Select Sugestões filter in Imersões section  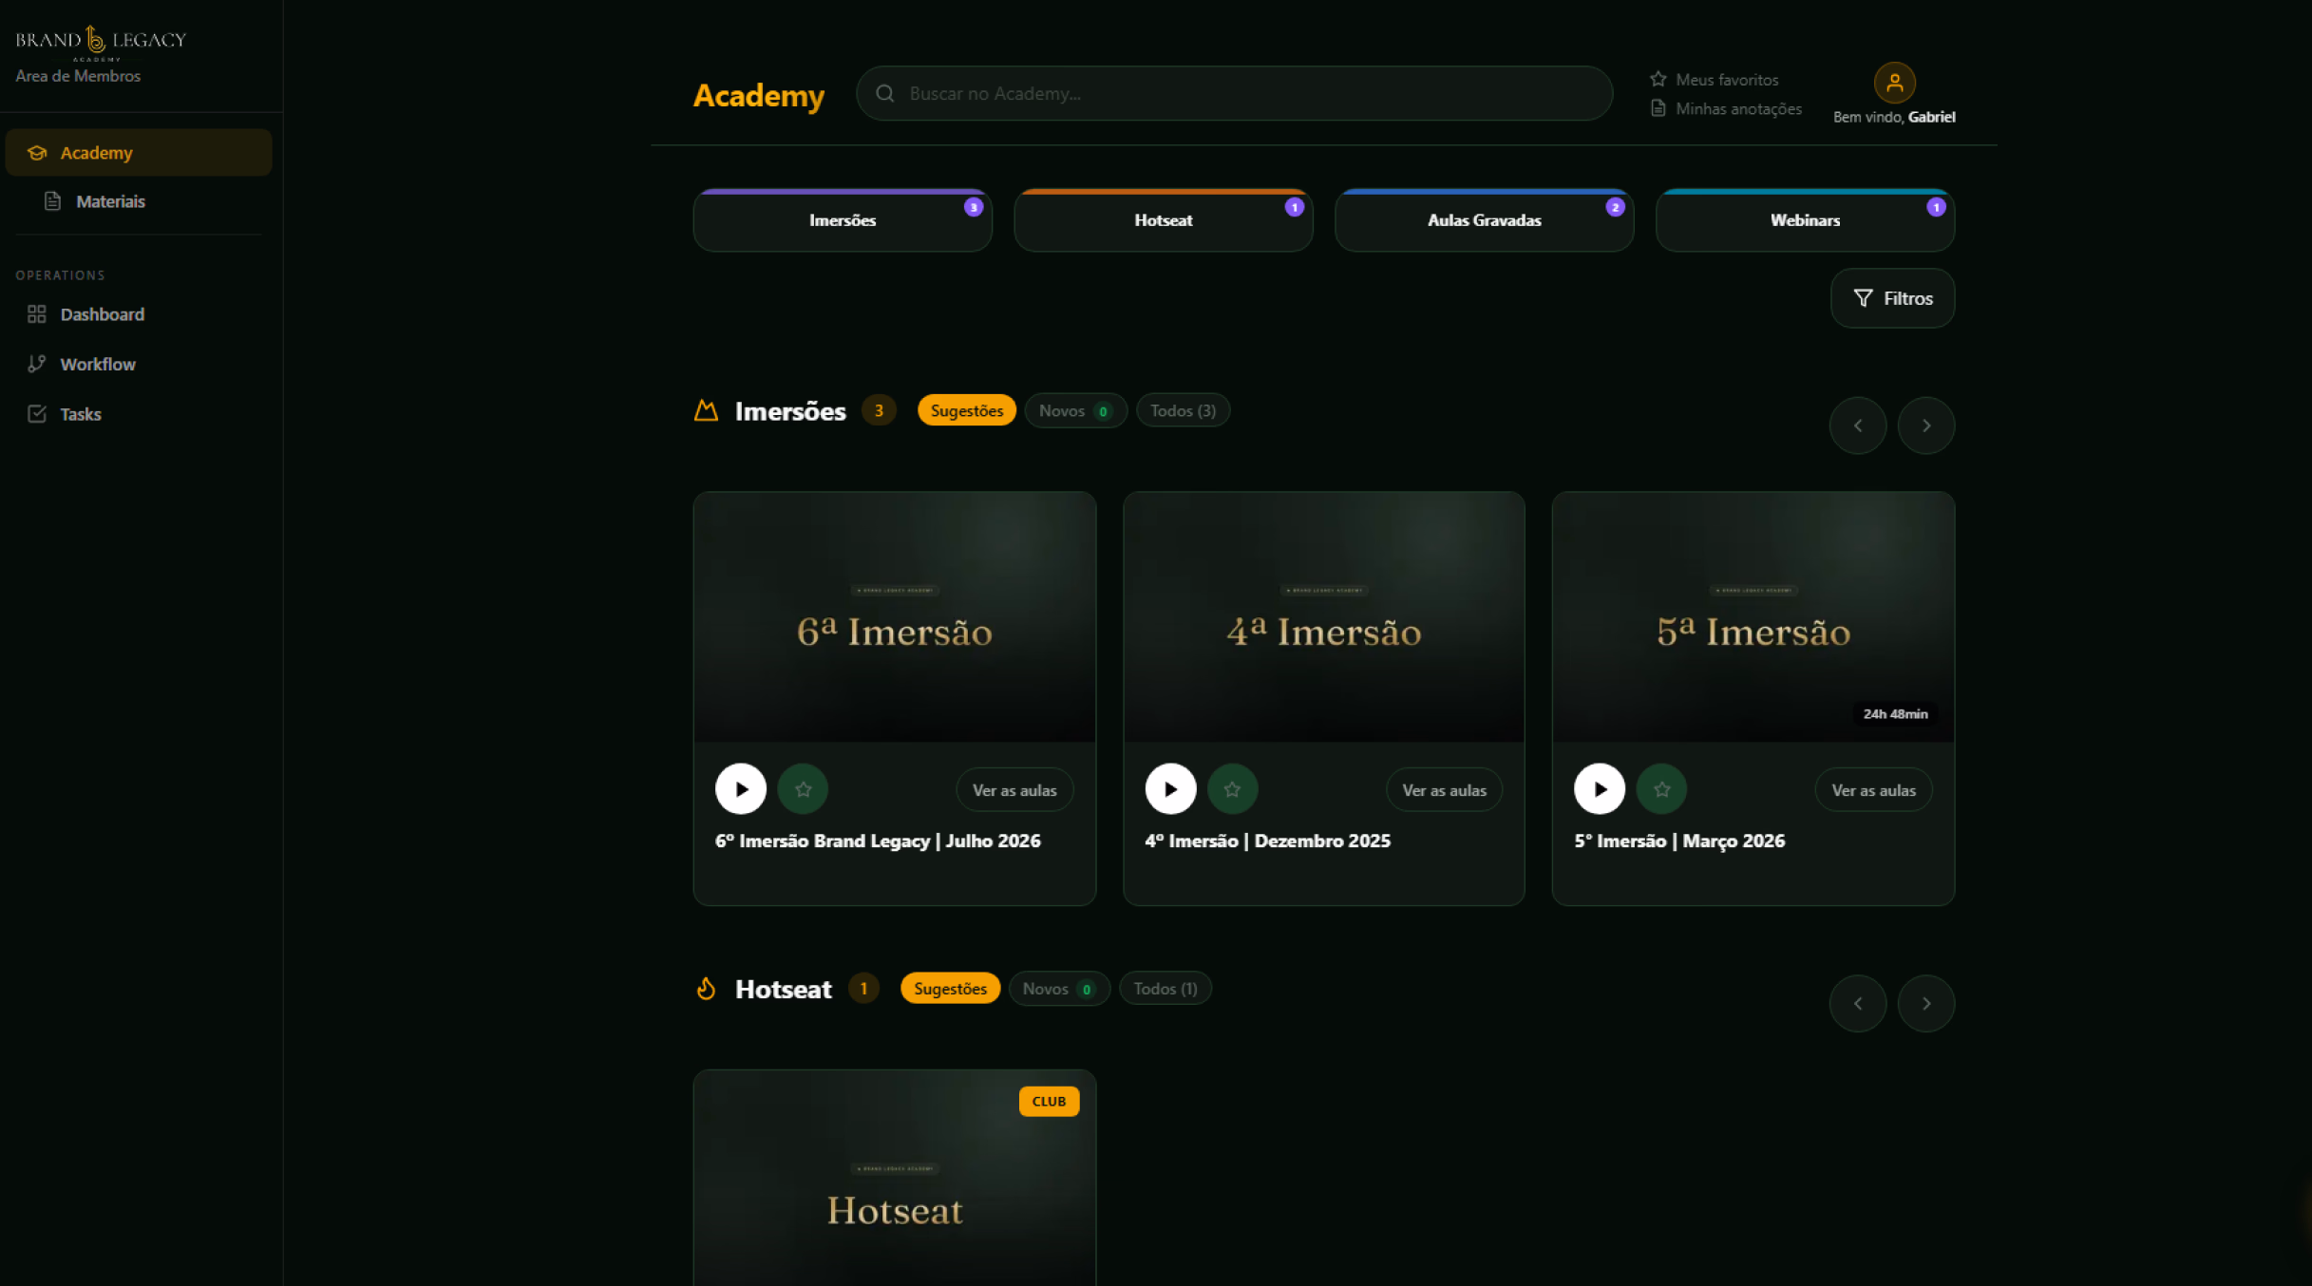967,410
